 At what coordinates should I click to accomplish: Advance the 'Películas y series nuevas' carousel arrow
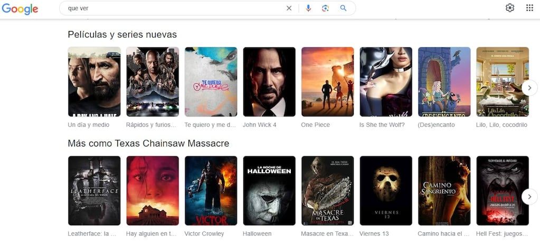click(x=529, y=88)
